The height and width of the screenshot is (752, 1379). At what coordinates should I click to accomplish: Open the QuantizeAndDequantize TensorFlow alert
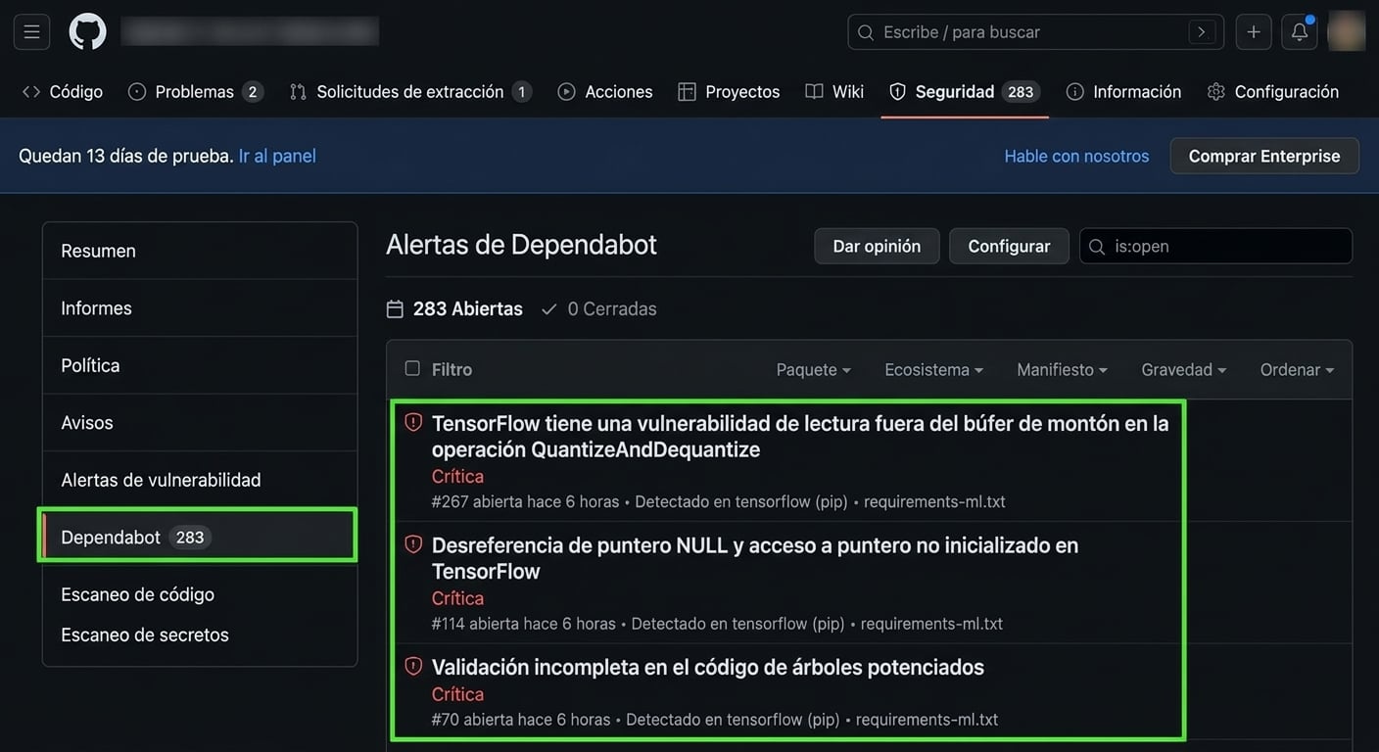tap(800, 436)
